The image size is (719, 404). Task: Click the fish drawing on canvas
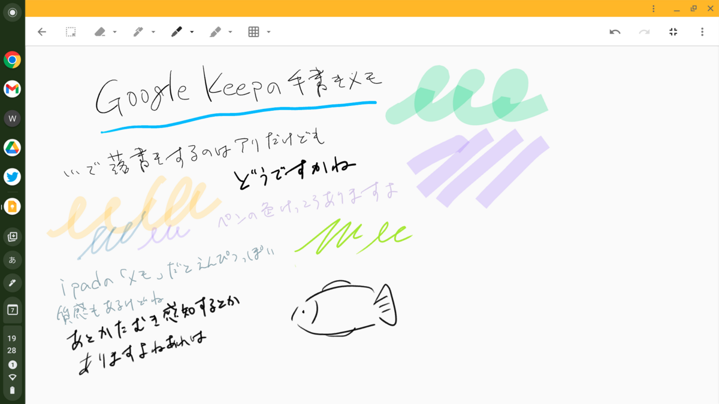tap(344, 308)
